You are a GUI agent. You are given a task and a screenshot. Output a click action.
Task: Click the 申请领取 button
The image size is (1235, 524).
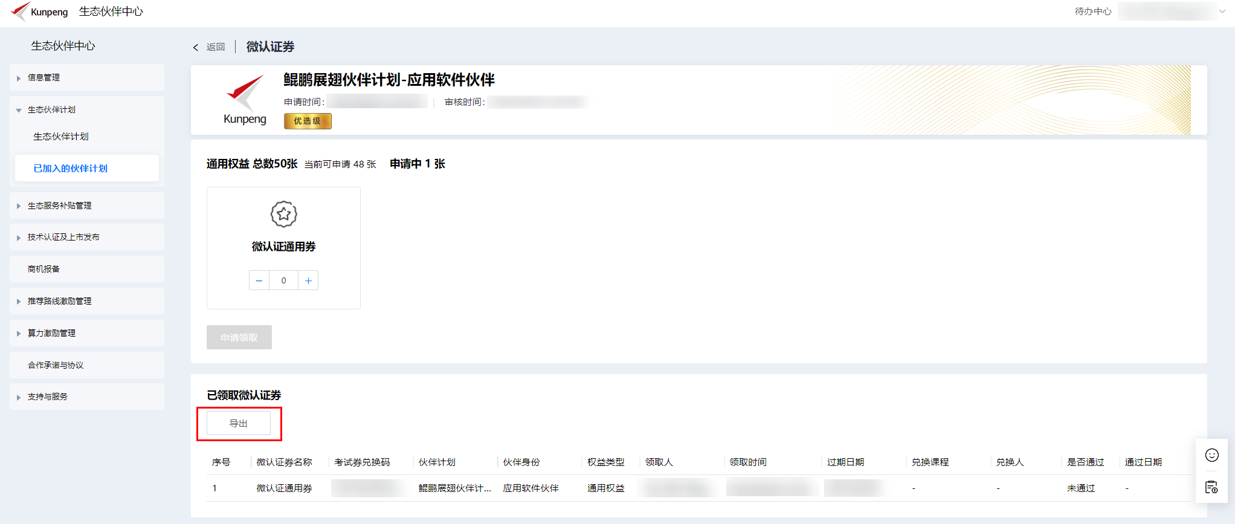tap(239, 337)
